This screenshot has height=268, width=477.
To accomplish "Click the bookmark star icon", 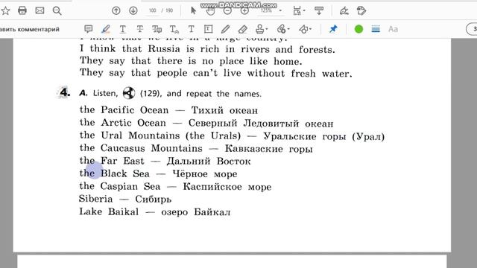I will coord(5,10).
